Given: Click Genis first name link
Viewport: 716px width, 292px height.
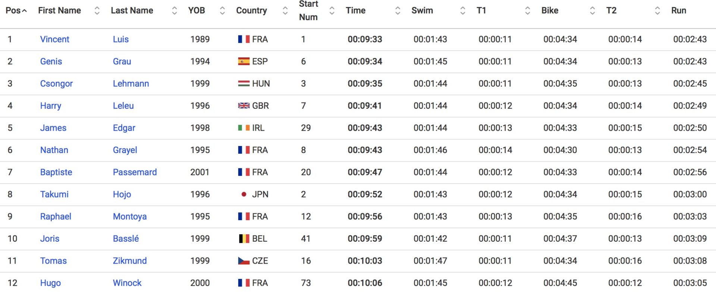Looking at the screenshot, I should pos(51,61).
